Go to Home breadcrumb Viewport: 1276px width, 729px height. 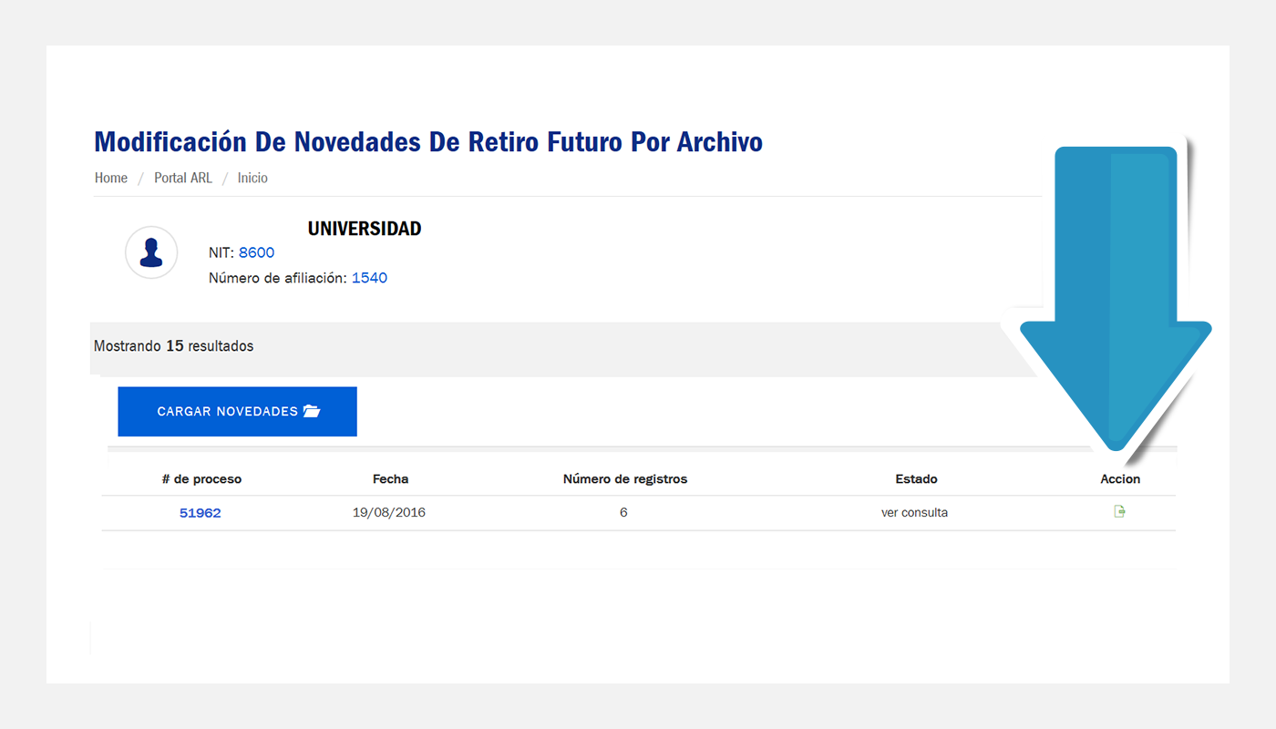pos(111,178)
